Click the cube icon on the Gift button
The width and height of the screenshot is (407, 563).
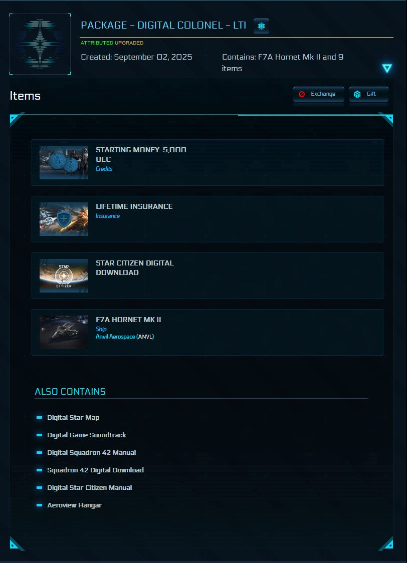pyautogui.click(x=357, y=94)
